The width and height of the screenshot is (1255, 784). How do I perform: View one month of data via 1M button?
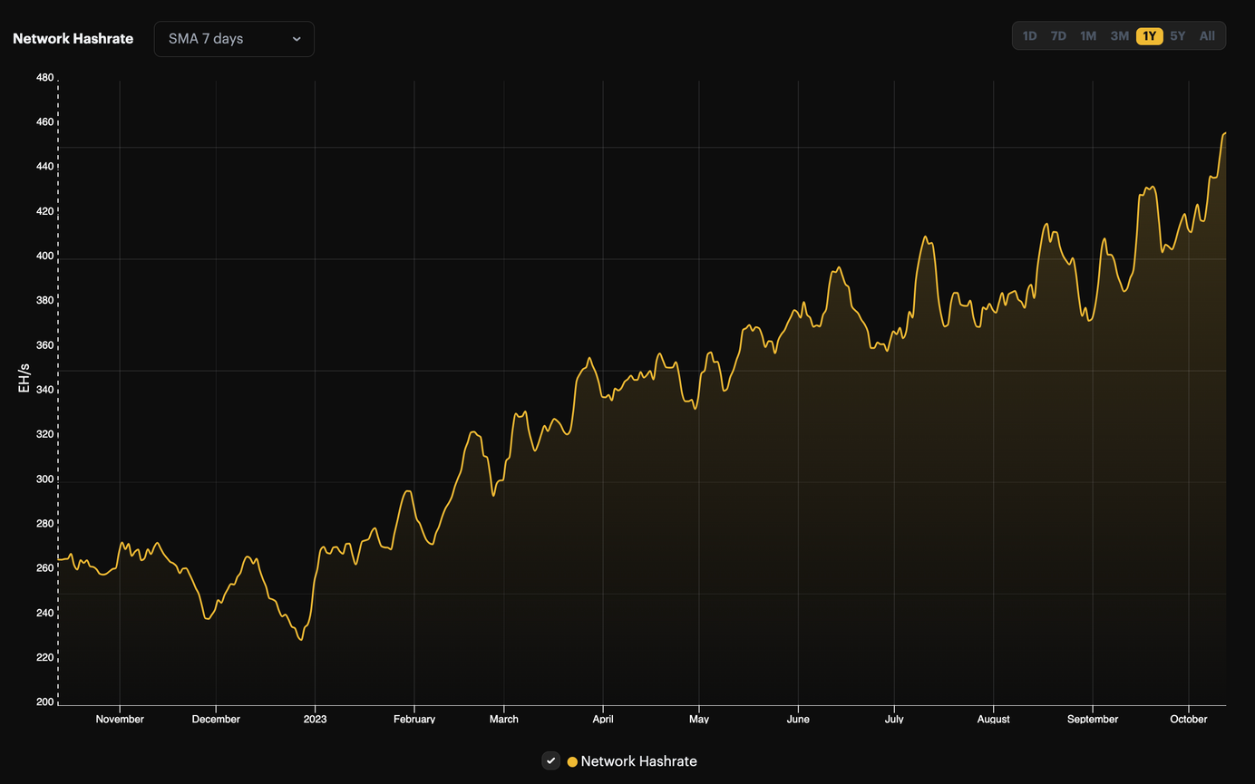(1087, 35)
